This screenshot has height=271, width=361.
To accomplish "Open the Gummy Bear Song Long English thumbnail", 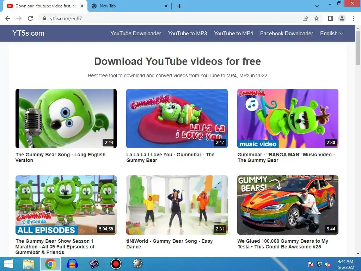I will (x=66, y=119).
